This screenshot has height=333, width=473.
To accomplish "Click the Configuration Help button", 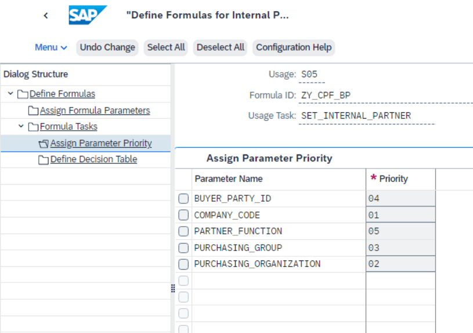I will point(294,48).
